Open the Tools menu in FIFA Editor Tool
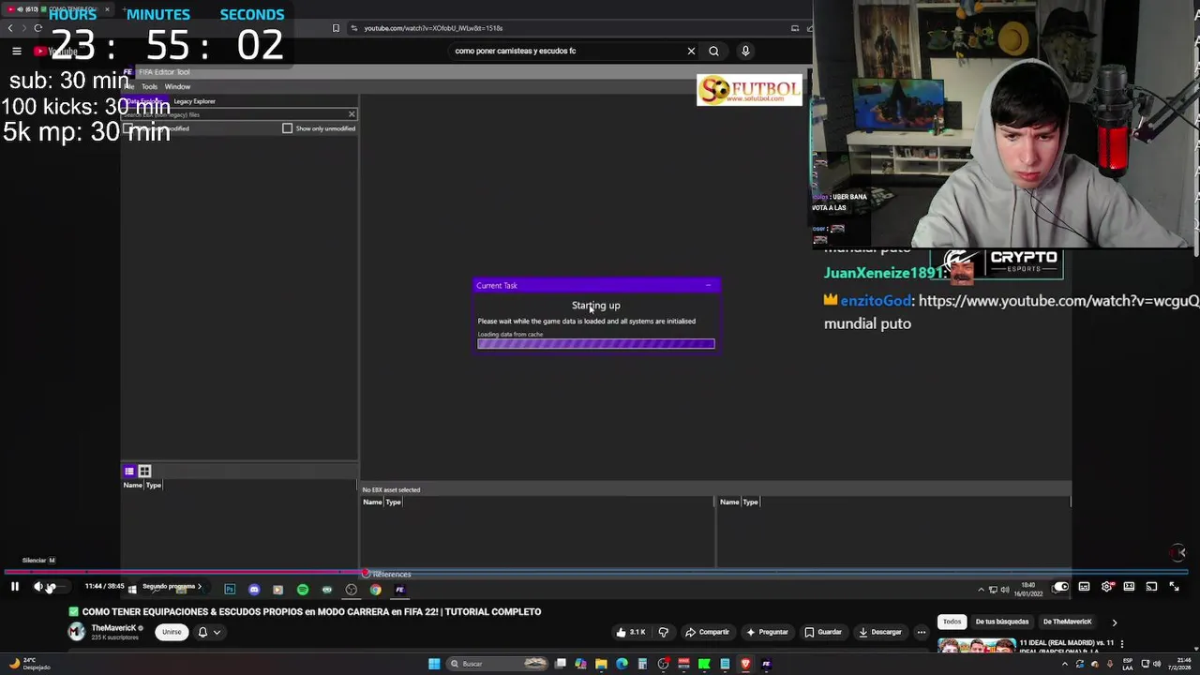The width and height of the screenshot is (1200, 675). pos(149,86)
